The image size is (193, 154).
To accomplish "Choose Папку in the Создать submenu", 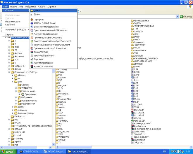I will (x=54, y=10).
